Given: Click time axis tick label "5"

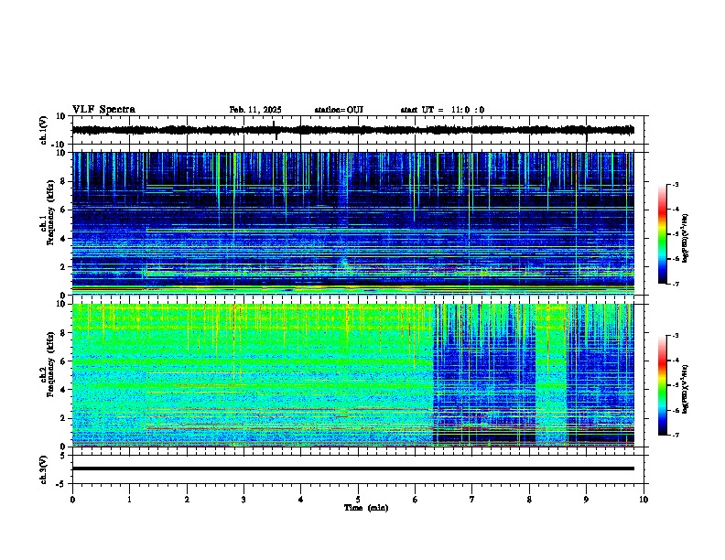Looking at the screenshot, I should (x=358, y=500).
